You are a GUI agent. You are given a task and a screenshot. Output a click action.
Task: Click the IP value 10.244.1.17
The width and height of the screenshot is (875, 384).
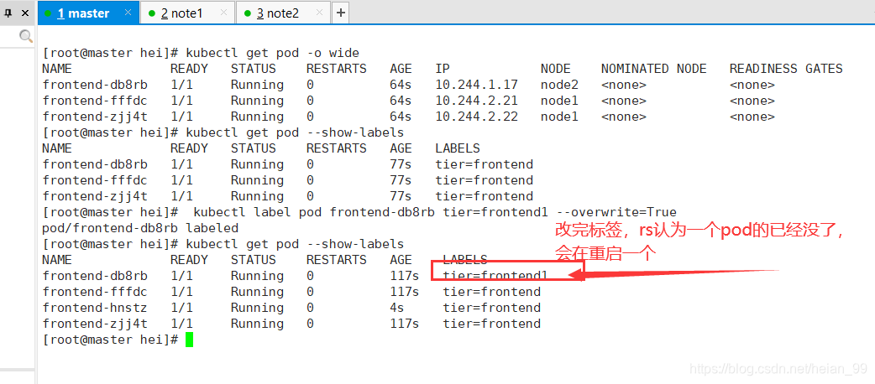477,85
